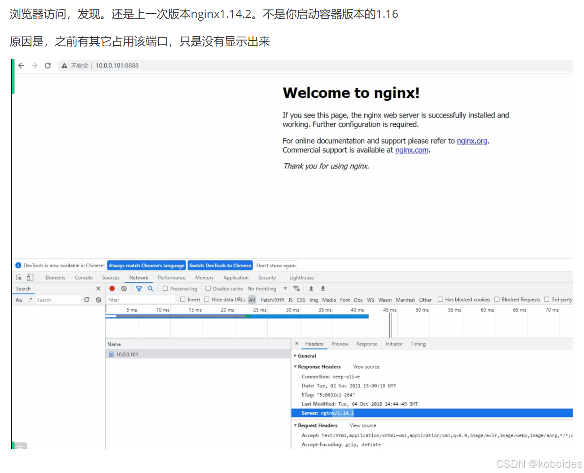Open the Console tab
The height and width of the screenshot is (473, 584).
84,278
